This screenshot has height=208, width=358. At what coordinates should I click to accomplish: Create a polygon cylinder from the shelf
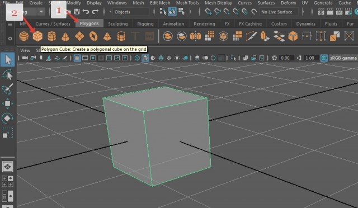tap(51, 36)
